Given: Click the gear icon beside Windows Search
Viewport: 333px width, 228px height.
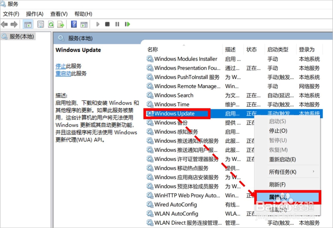Looking at the screenshot, I should [x=150, y=95].
